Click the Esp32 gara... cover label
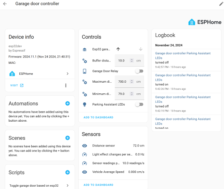Viewport: 224px width, 189px height. coord(101,49)
